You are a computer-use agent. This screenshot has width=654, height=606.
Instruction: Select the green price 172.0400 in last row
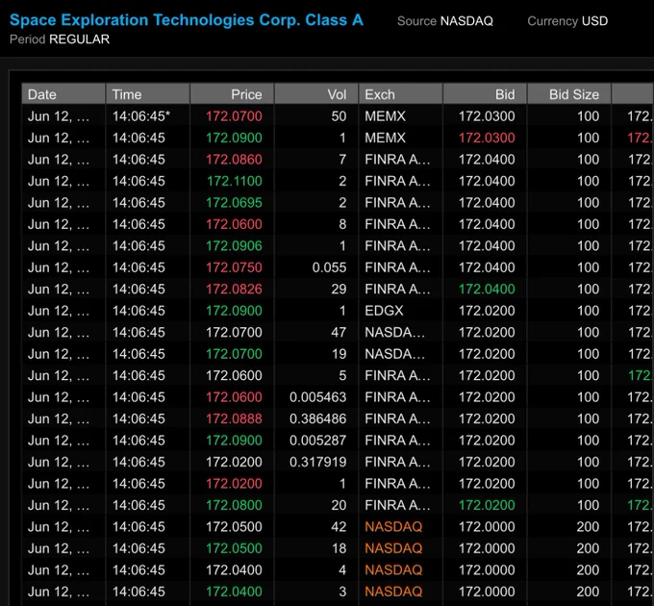tap(234, 592)
